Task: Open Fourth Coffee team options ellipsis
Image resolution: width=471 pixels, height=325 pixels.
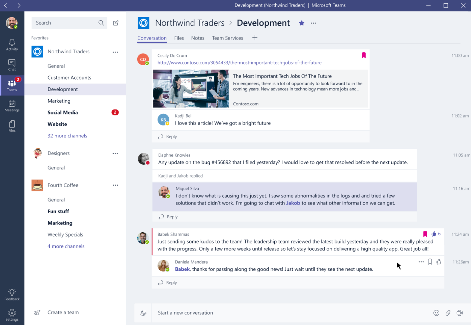Action: (115, 185)
